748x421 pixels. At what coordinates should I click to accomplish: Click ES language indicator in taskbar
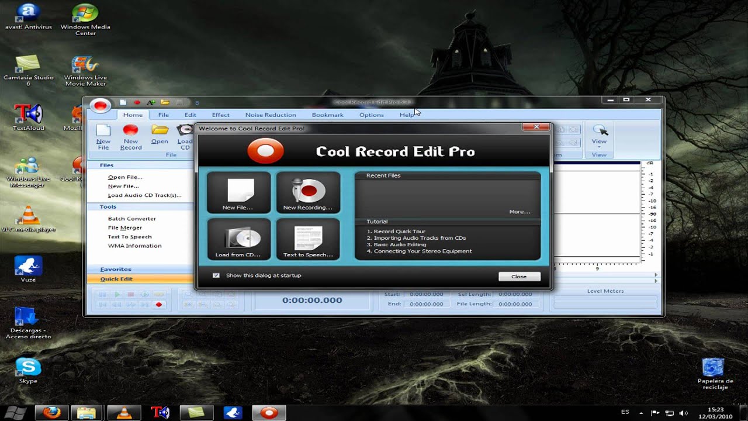pos(625,412)
